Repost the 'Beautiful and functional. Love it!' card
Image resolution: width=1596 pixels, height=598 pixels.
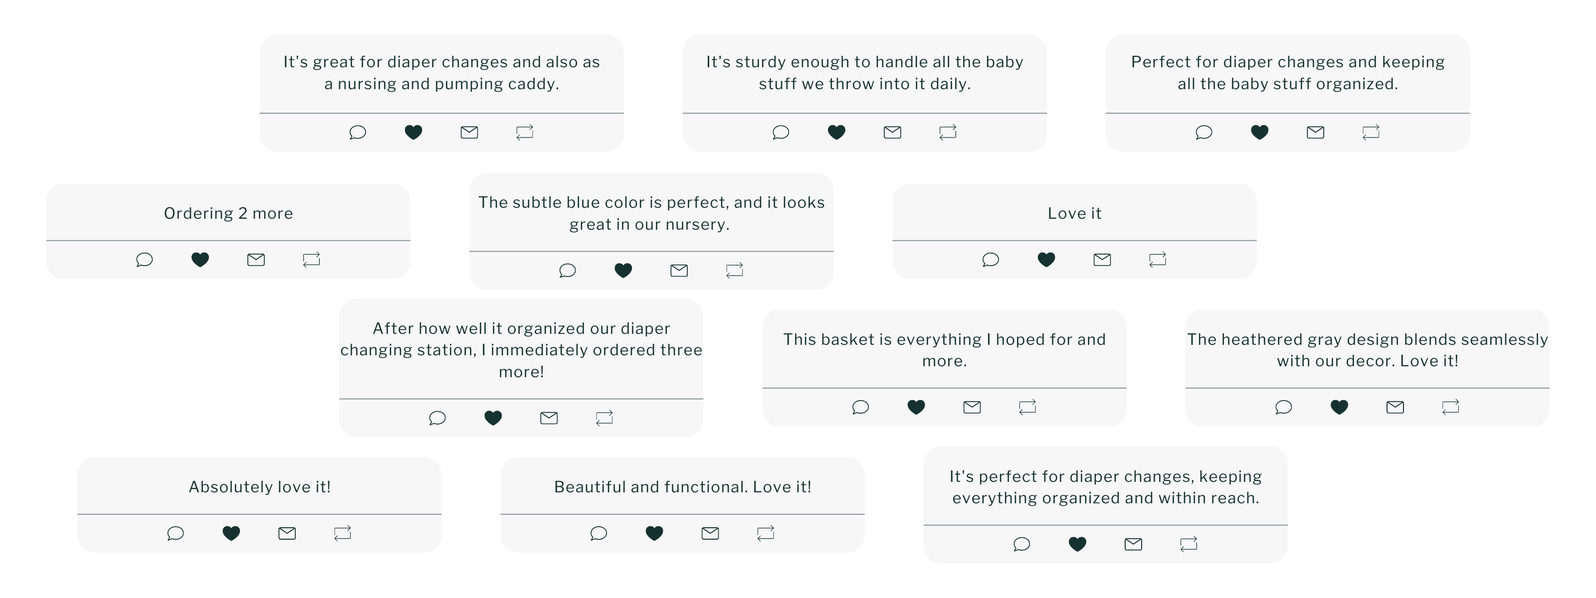(x=766, y=533)
